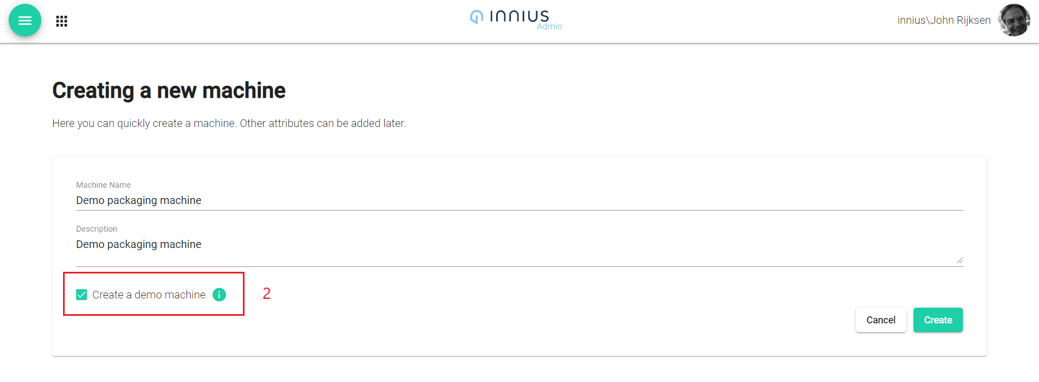Toggle the Create a demo machine checkbox
This screenshot has height=382, width=1039.
(x=82, y=295)
